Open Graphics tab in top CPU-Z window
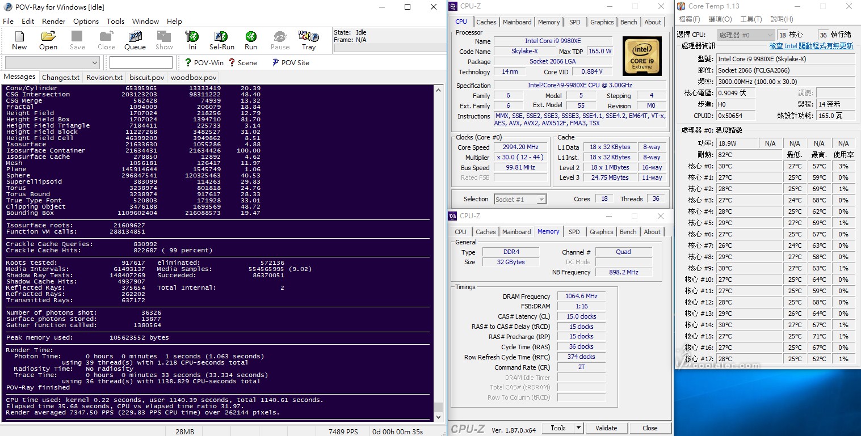The image size is (861, 436). point(602,22)
